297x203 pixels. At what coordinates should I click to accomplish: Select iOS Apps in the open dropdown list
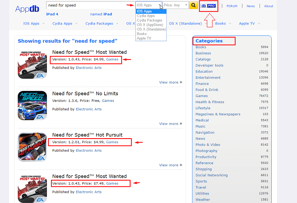click(x=151, y=11)
